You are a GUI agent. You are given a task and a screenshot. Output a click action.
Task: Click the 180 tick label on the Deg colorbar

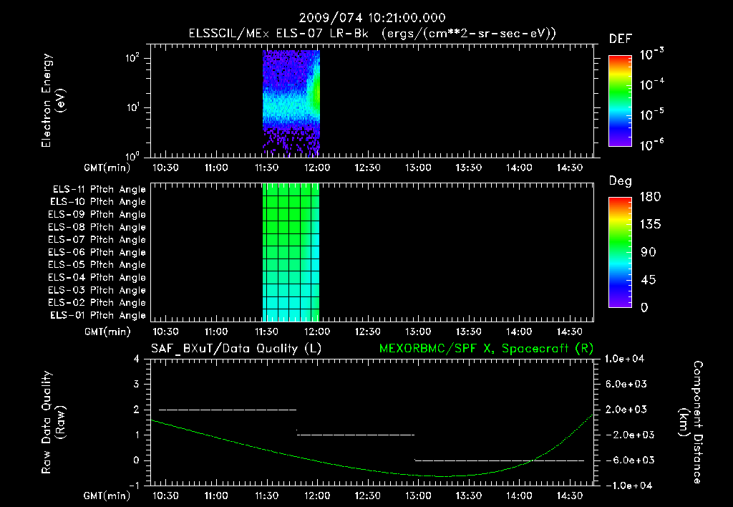(650, 197)
